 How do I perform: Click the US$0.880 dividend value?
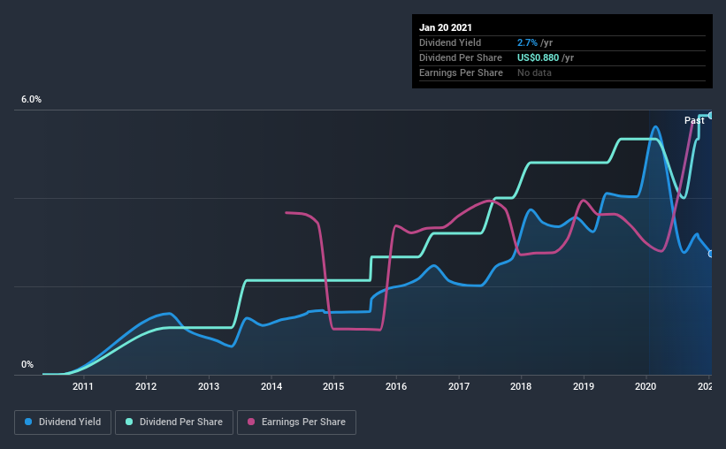coord(538,57)
